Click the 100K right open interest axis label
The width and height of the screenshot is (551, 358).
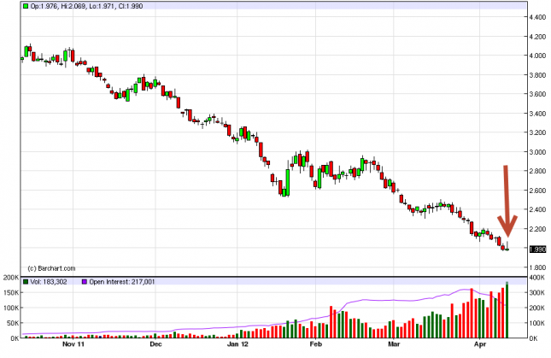coord(537,323)
